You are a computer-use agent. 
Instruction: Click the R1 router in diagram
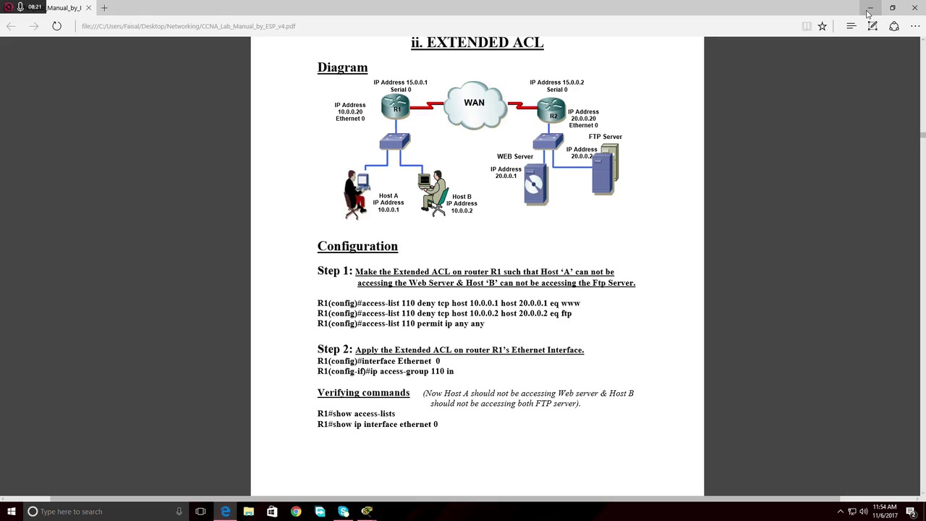point(396,108)
